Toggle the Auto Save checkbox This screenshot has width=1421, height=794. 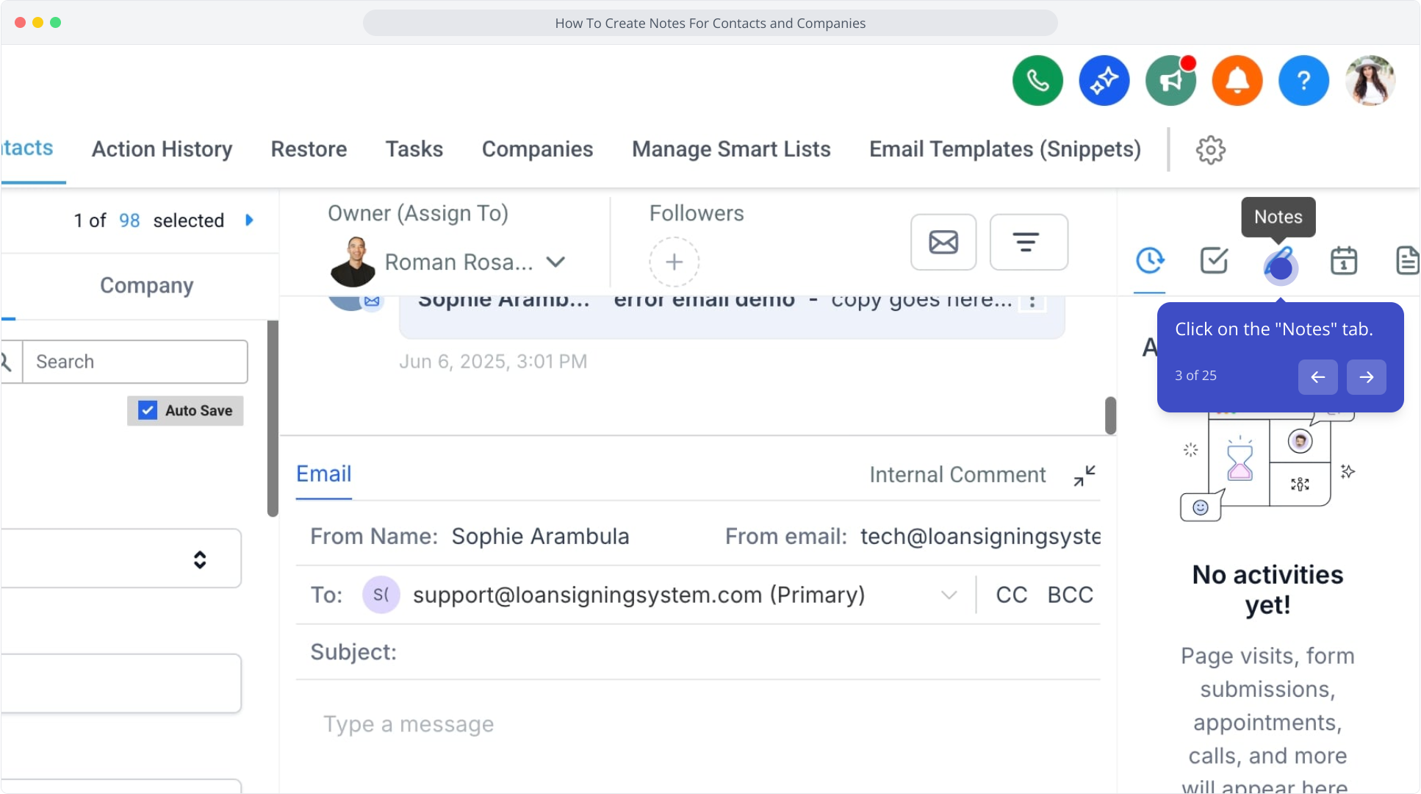tap(148, 410)
